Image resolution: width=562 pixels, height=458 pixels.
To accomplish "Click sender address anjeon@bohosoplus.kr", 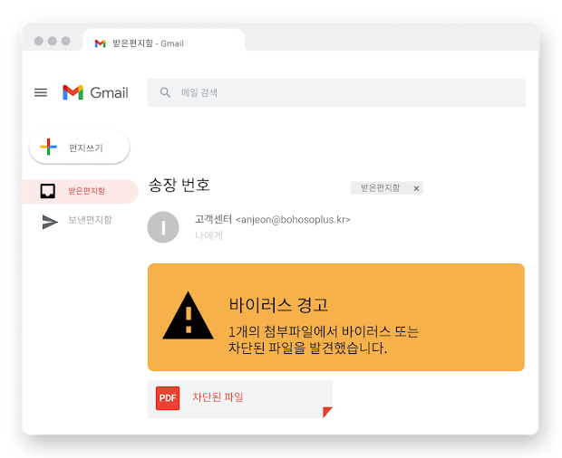I will coord(293,220).
